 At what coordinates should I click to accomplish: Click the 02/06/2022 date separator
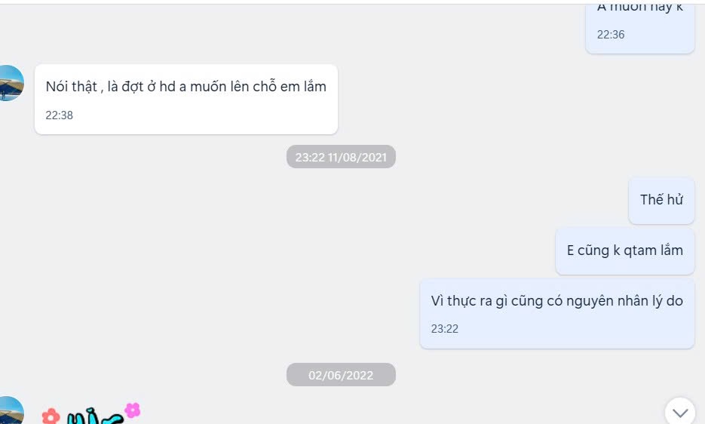[341, 375]
